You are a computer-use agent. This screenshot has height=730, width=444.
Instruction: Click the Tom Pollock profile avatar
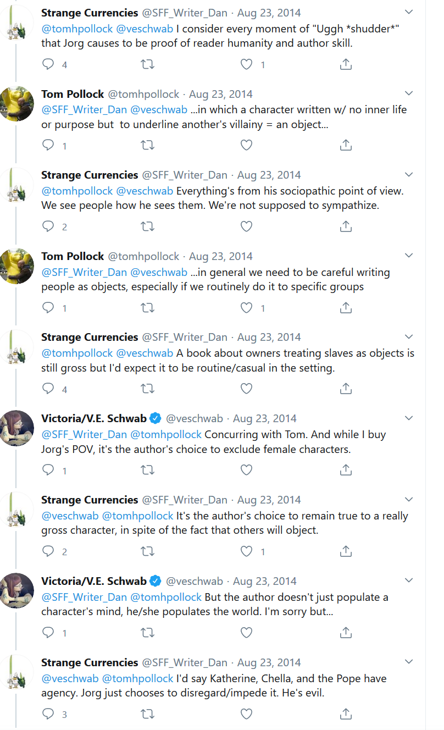[x=17, y=103]
